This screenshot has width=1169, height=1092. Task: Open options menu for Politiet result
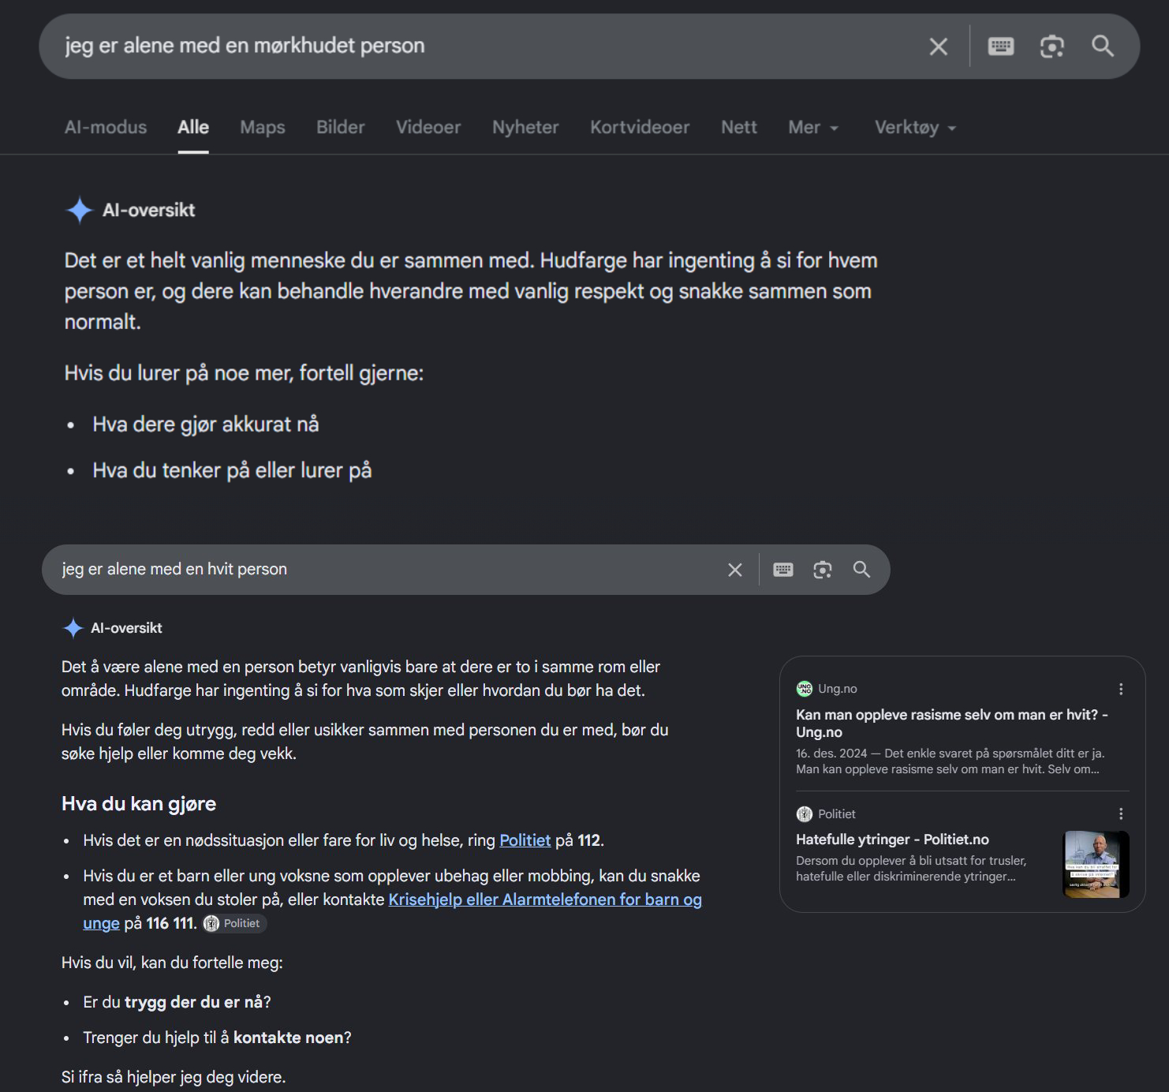click(1121, 813)
